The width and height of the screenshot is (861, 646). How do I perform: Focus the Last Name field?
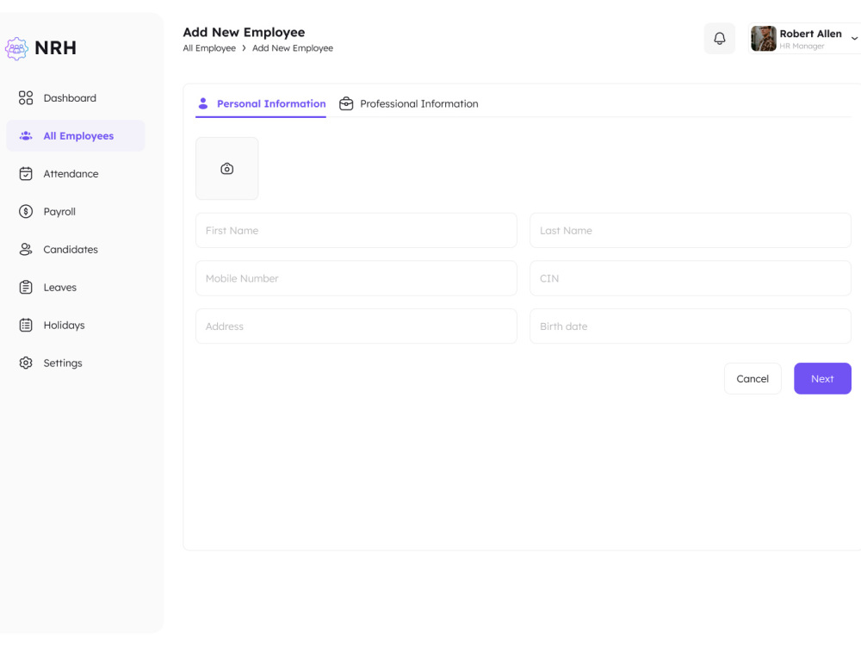click(691, 231)
